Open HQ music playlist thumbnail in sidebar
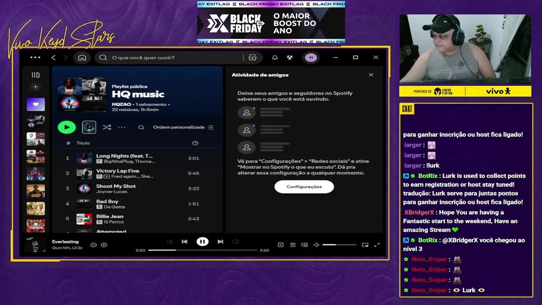 coord(36,122)
